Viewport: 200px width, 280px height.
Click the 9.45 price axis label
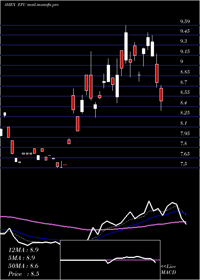tap(185, 31)
